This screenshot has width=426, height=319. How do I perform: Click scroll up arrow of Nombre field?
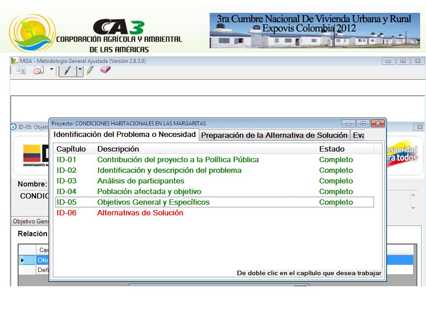coord(413,195)
